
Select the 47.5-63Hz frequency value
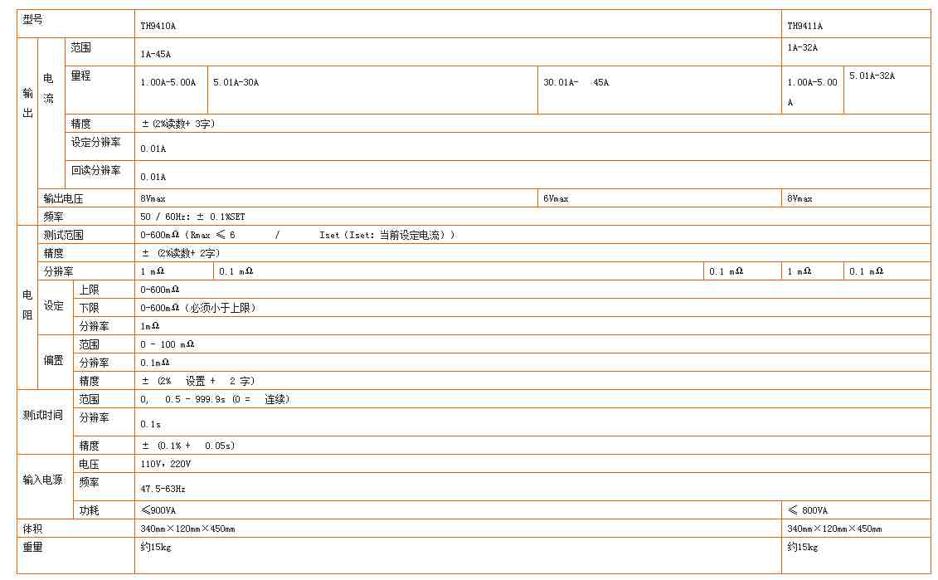point(163,489)
